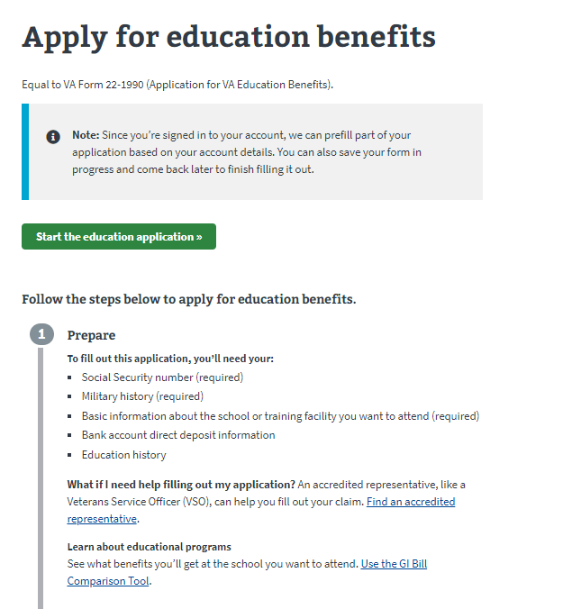This screenshot has height=609, width=563.
Task: Click the Start the education application button
Action: [x=119, y=237]
